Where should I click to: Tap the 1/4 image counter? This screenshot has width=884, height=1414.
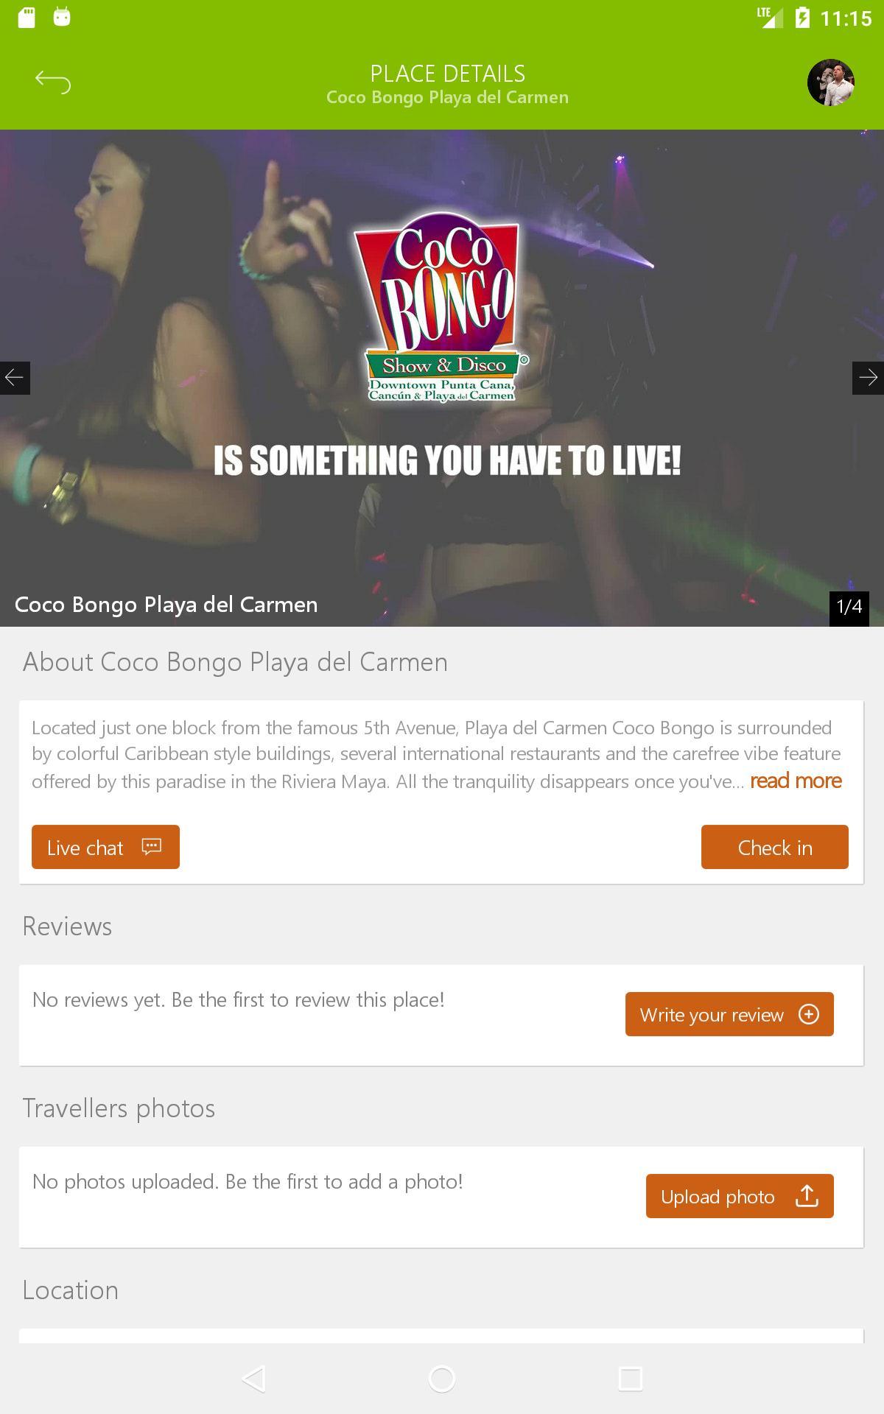pos(849,608)
